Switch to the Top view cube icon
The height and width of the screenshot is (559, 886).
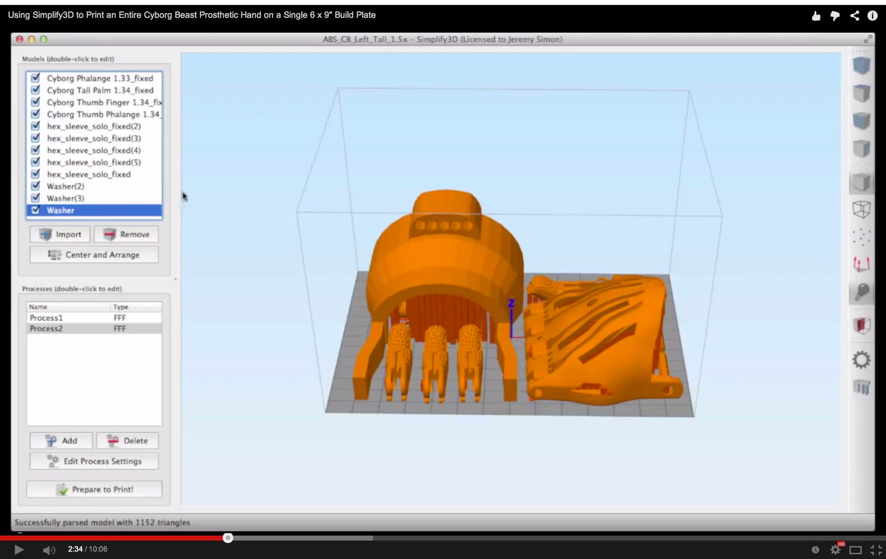coord(861,94)
